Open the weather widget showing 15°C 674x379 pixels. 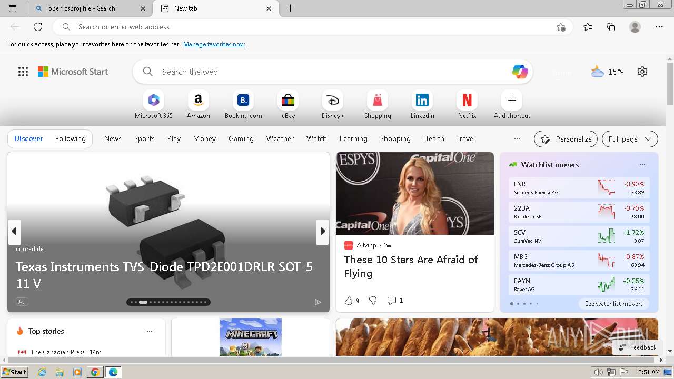[x=607, y=72]
